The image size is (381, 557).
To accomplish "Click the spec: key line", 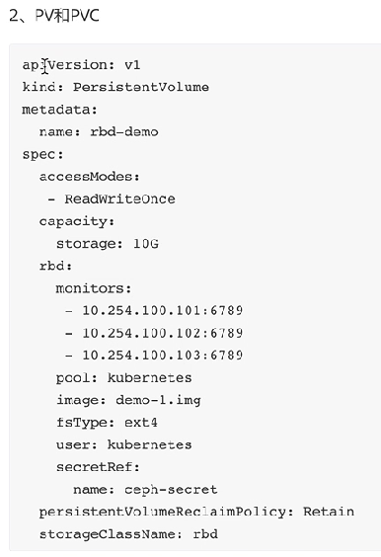I will click(42, 155).
